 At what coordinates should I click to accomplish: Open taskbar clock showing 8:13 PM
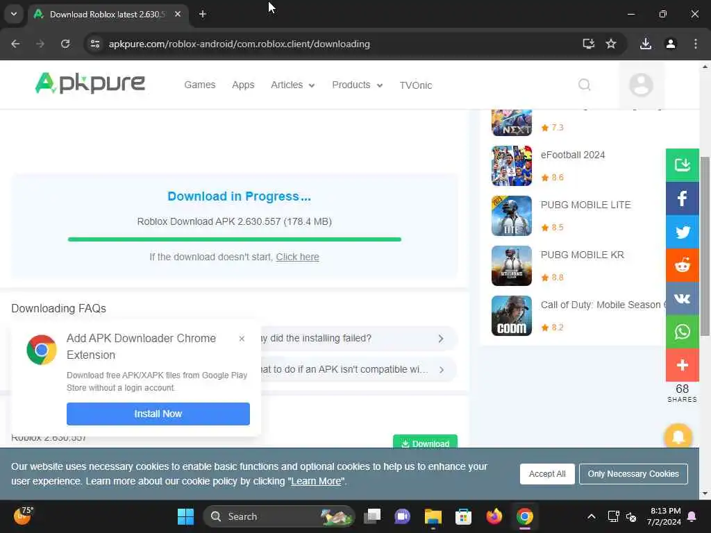(x=664, y=516)
